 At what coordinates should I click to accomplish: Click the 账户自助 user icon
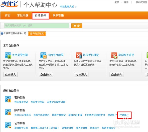click(x=8, y=112)
